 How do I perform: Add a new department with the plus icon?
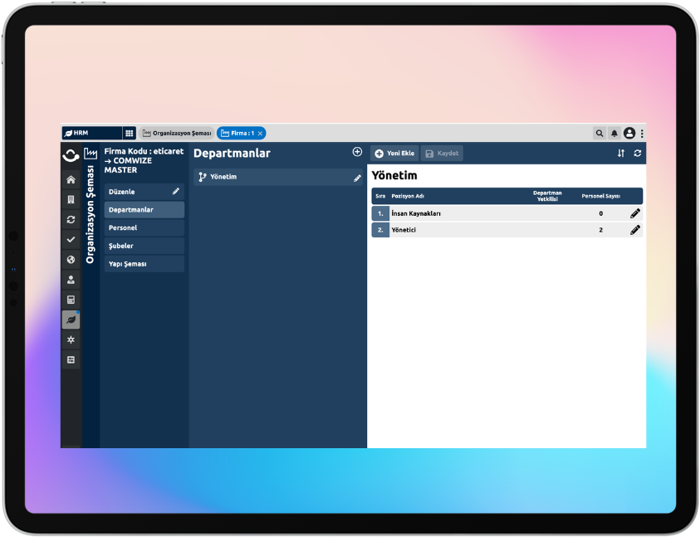357,152
